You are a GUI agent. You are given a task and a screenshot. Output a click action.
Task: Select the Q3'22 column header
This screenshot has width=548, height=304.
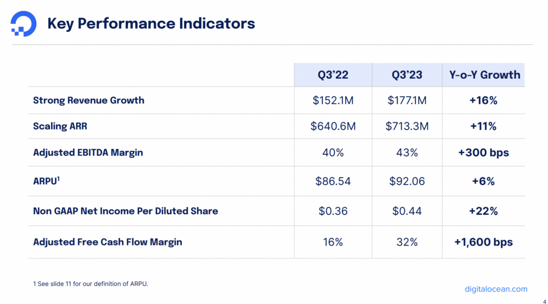(x=333, y=75)
